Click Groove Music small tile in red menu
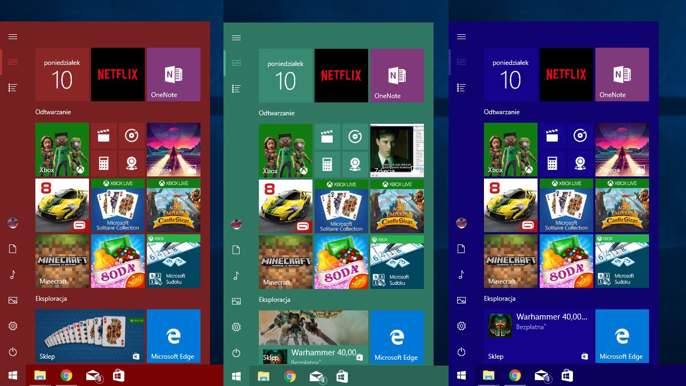Viewport: 686px width, 386px height. [131, 136]
